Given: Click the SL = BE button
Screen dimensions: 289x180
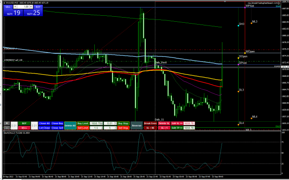Looking at the screenshot, I should [x=150, y=128].
